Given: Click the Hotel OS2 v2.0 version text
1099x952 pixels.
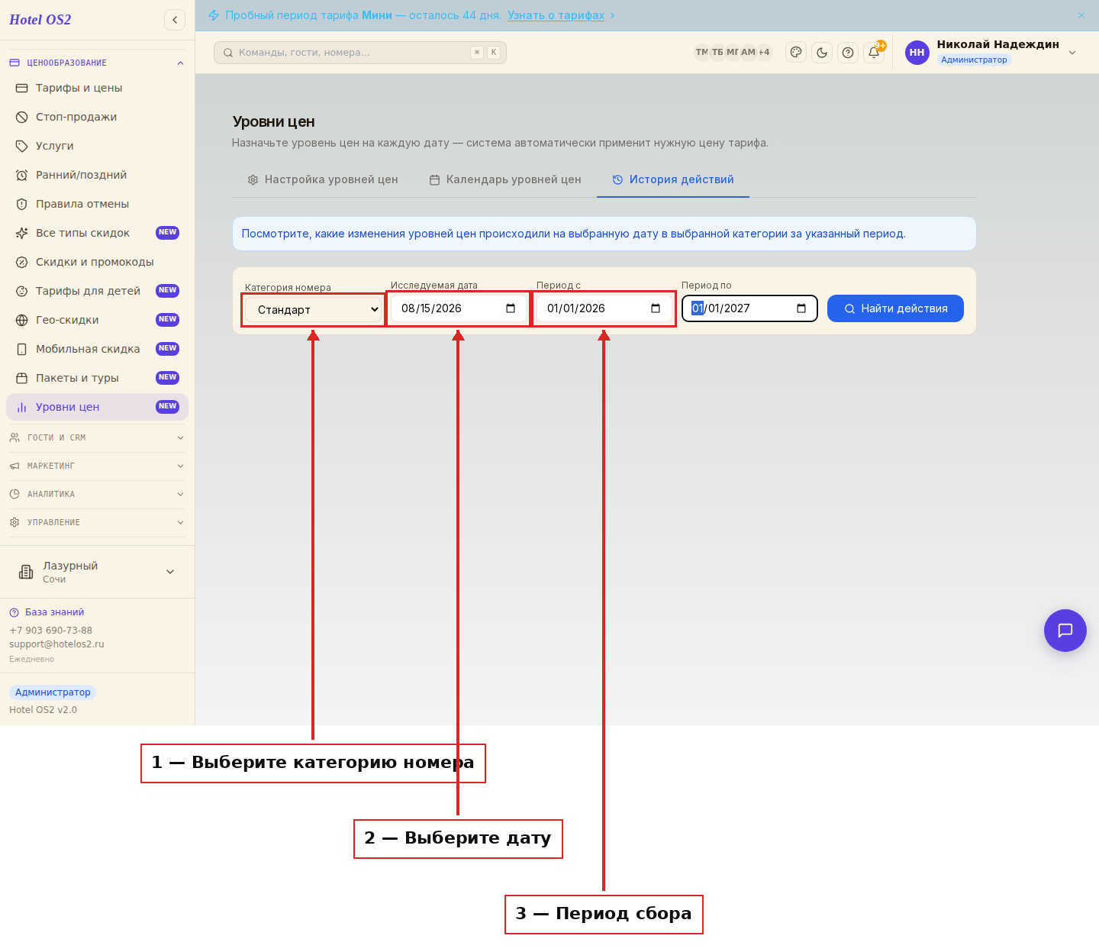Looking at the screenshot, I should coord(43,710).
